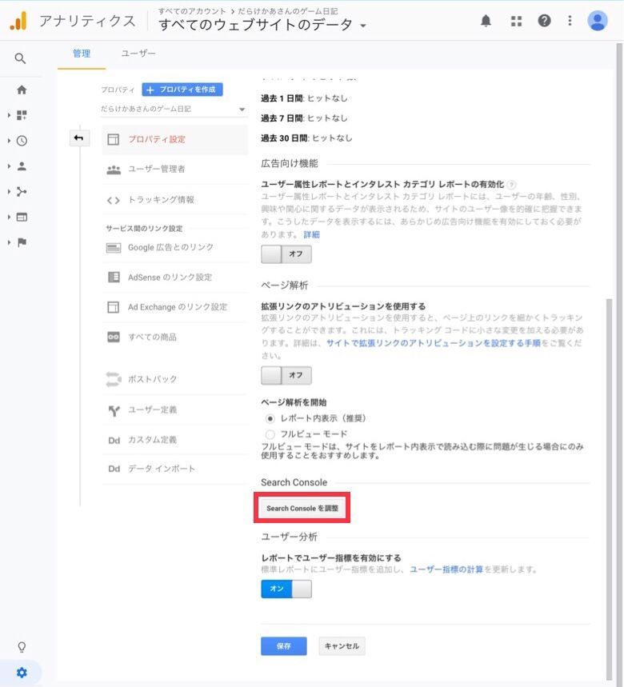Open the three-dot more options menu
The image size is (624, 687).
click(570, 21)
